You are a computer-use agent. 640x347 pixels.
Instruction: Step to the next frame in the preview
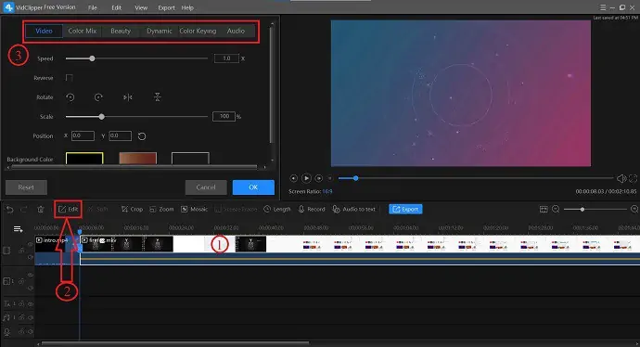pyautogui.click(x=319, y=178)
